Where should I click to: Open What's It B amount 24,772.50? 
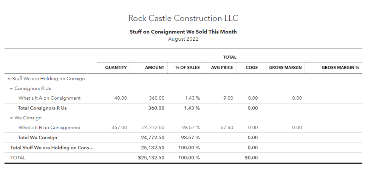(152, 128)
